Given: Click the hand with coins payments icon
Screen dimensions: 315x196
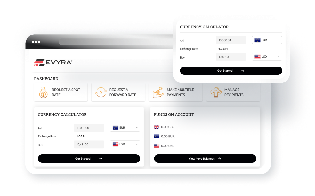Looking at the screenshot, I should (158, 92).
